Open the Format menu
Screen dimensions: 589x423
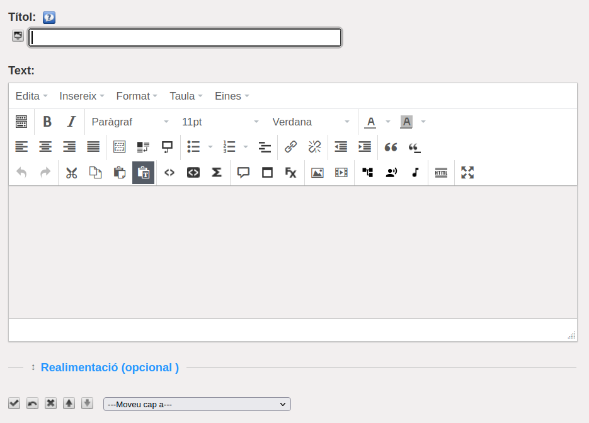[137, 96]
